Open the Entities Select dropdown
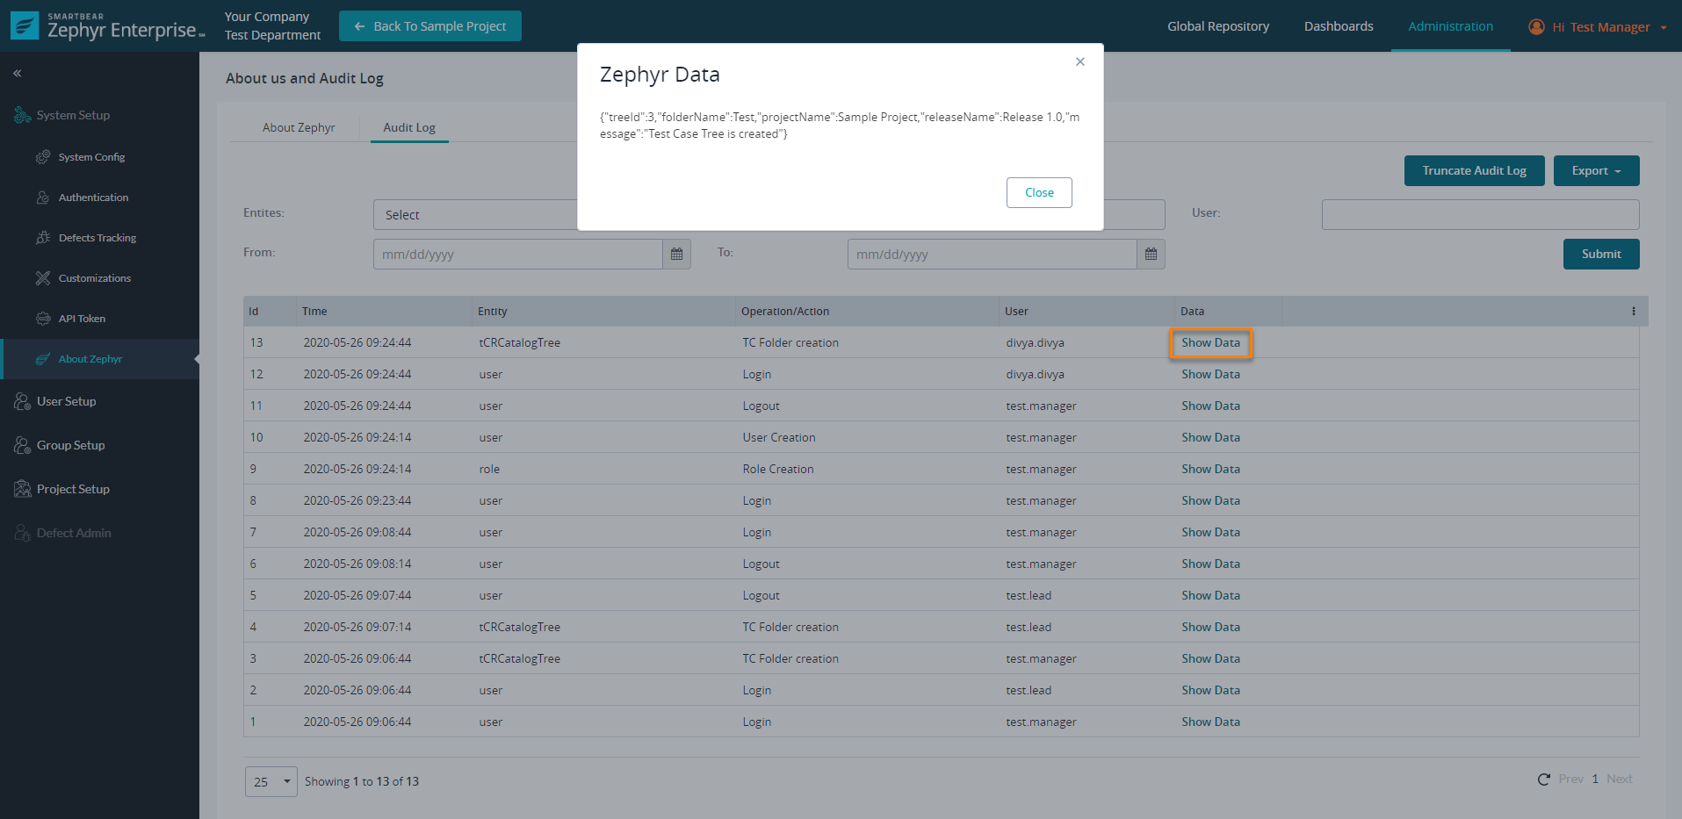This screenshot has width=1682, height=819. [475, 215]
